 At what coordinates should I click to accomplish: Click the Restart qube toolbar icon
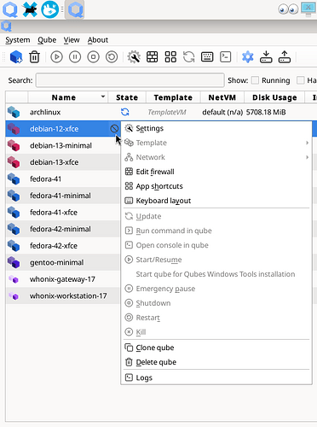112,57
